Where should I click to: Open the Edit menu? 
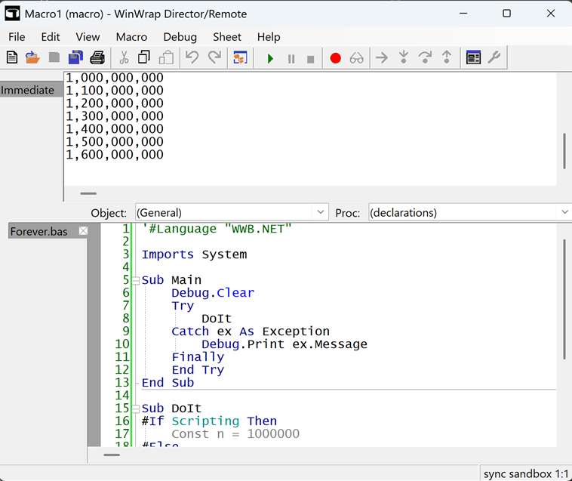point(51,37)
